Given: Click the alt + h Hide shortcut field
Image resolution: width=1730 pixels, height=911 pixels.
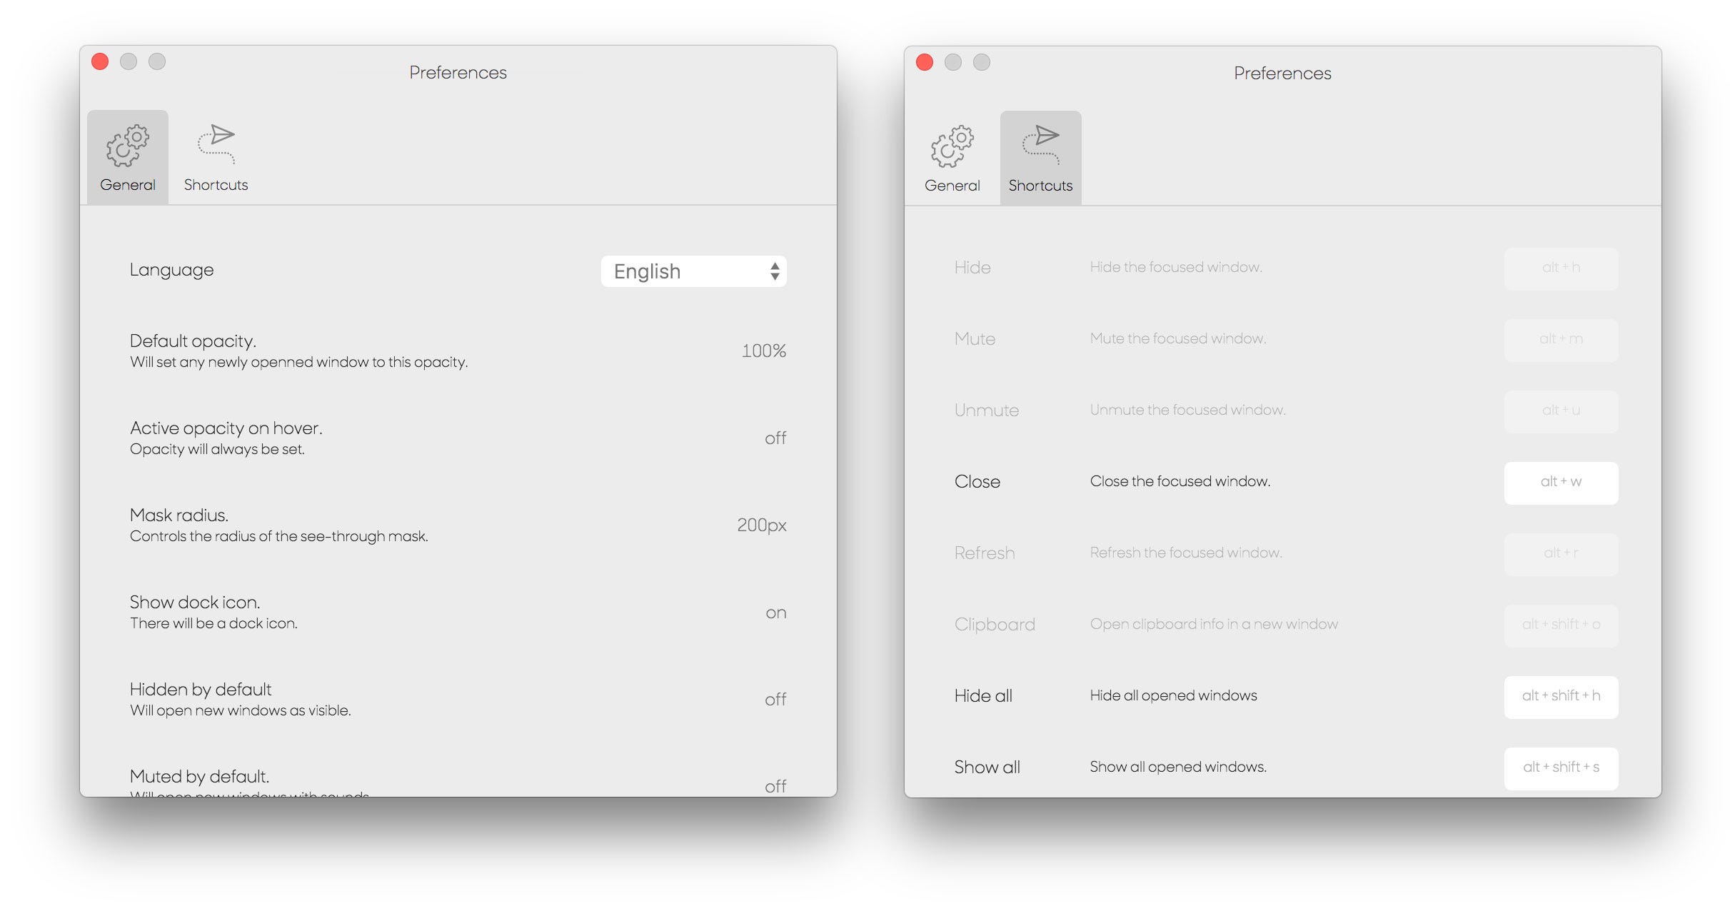Looking at the screenshot, I should tap(1561, 268).
